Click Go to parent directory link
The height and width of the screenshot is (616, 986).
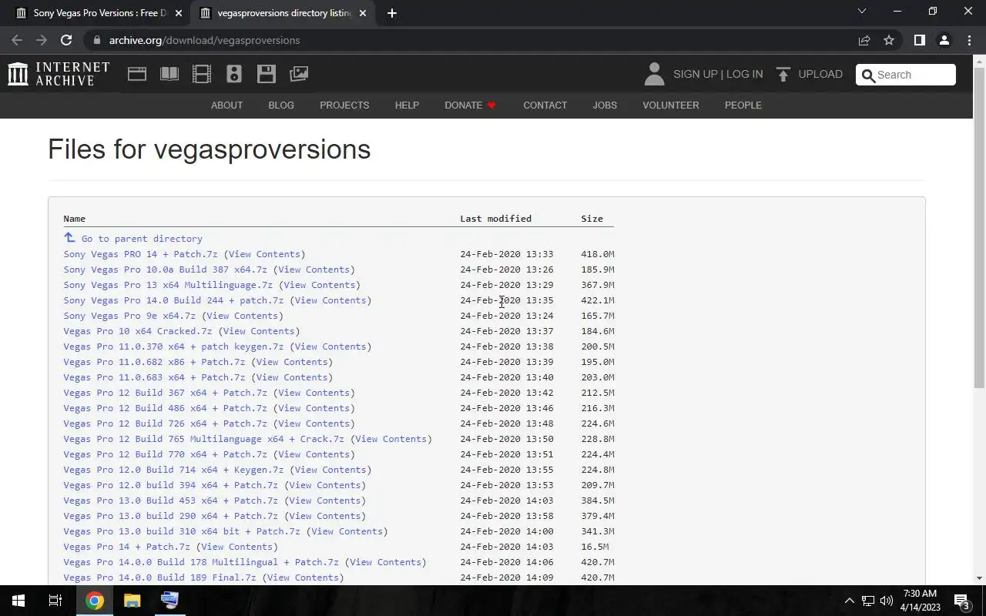click(x=142, y=239)
